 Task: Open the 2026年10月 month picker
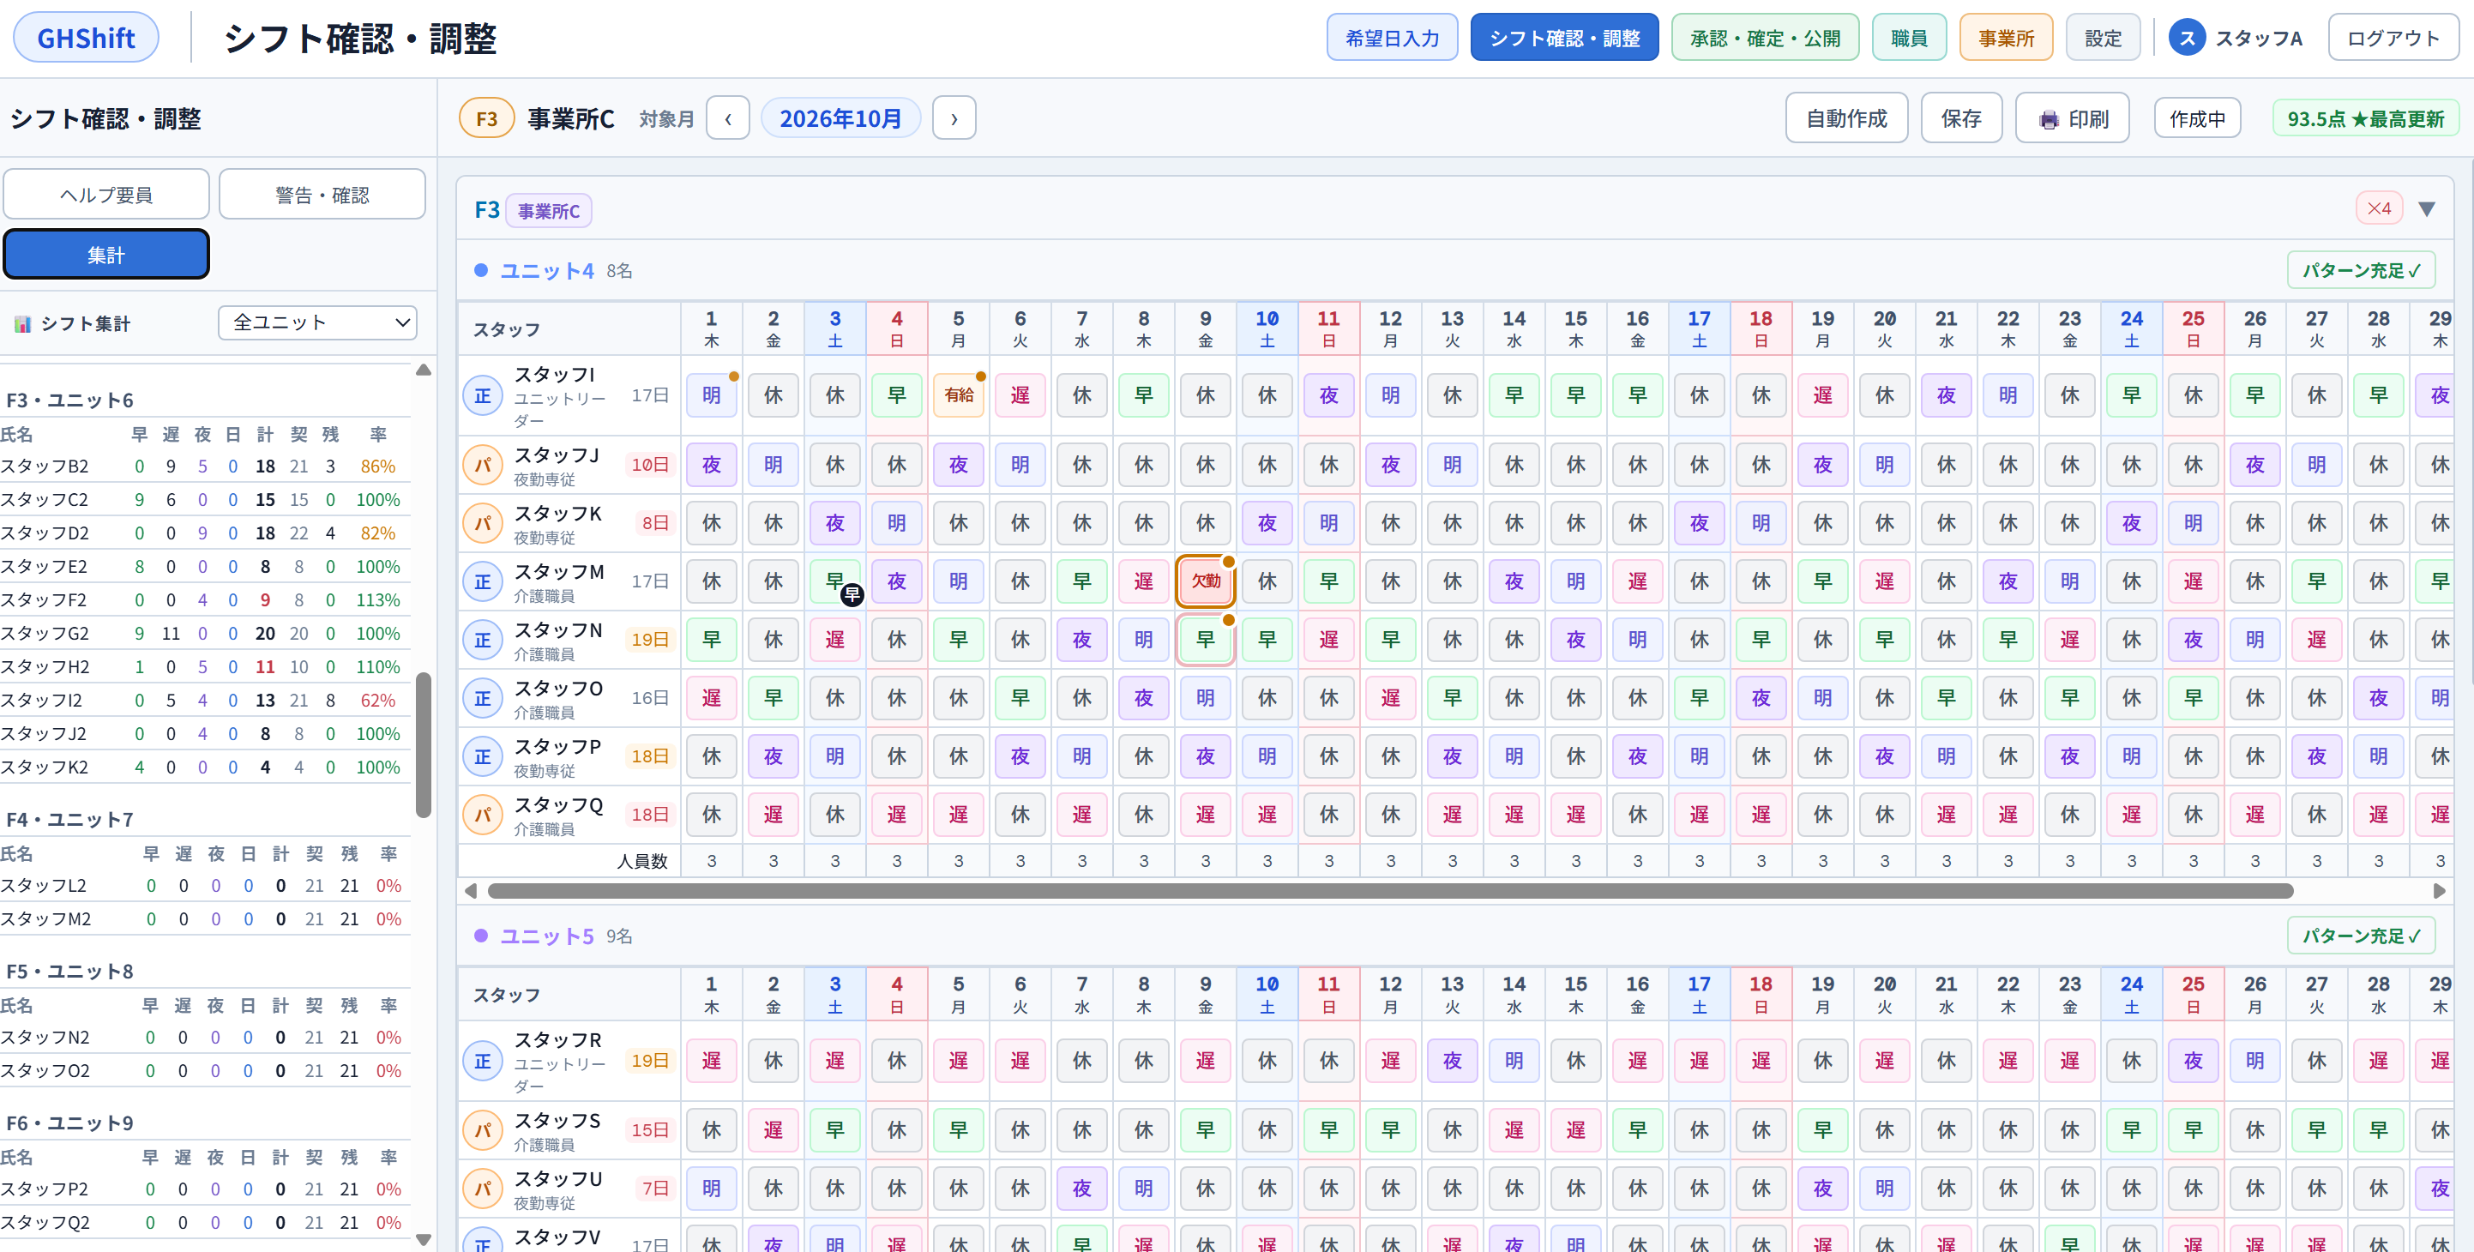[840, 118]
